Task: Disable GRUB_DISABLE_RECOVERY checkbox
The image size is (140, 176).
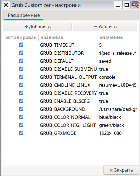Action: (x=21, y=93)
